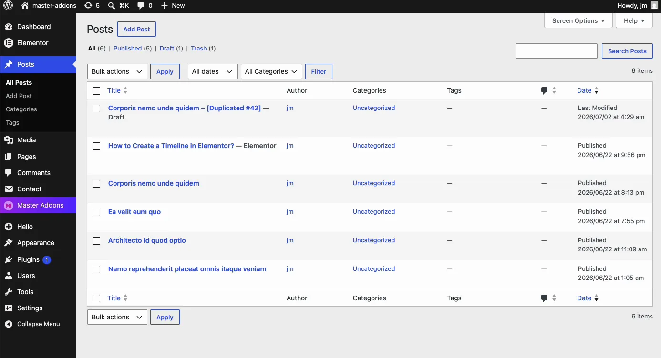661x358 pixels.
Task: Click the Search Posts button
Action: coord(627,51)
